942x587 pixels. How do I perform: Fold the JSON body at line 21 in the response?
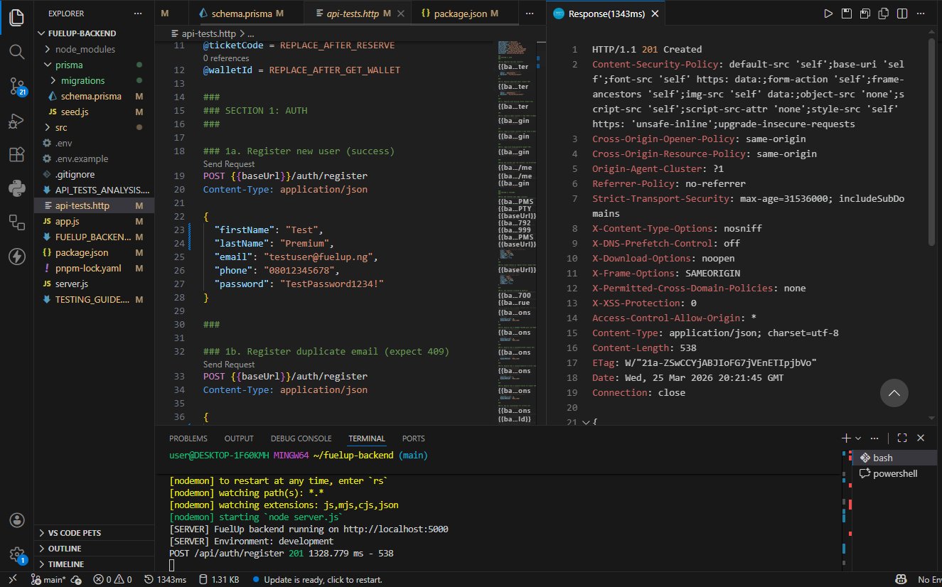pyautogui.click(x=585, y=423)
